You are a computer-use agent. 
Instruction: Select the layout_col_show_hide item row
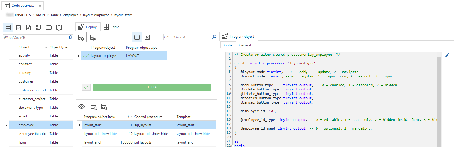tap(149, 134)
